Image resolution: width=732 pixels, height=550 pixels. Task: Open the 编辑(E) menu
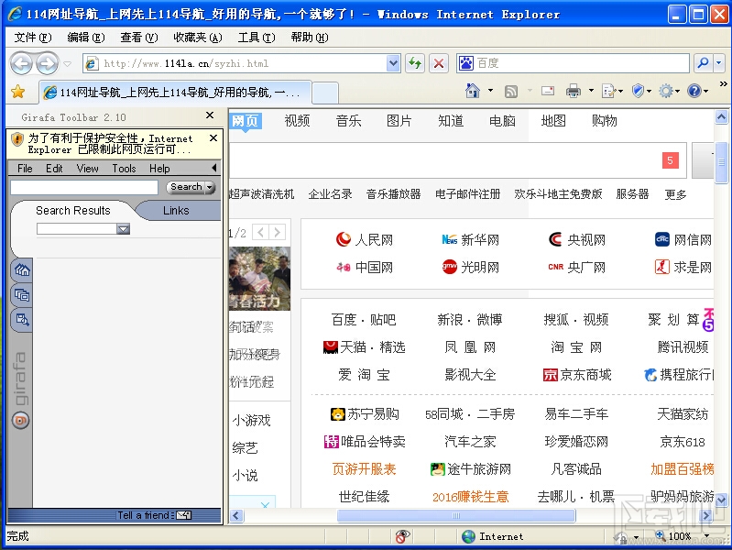(x=85, y=38)
